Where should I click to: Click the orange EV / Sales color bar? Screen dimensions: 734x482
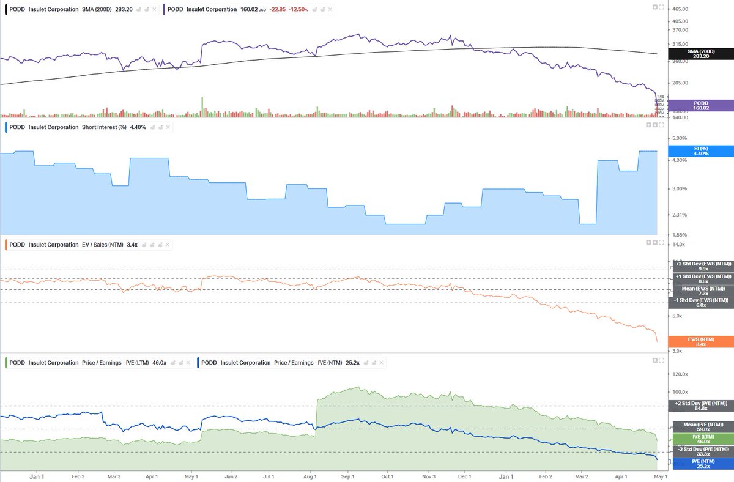tap(6, 245)
